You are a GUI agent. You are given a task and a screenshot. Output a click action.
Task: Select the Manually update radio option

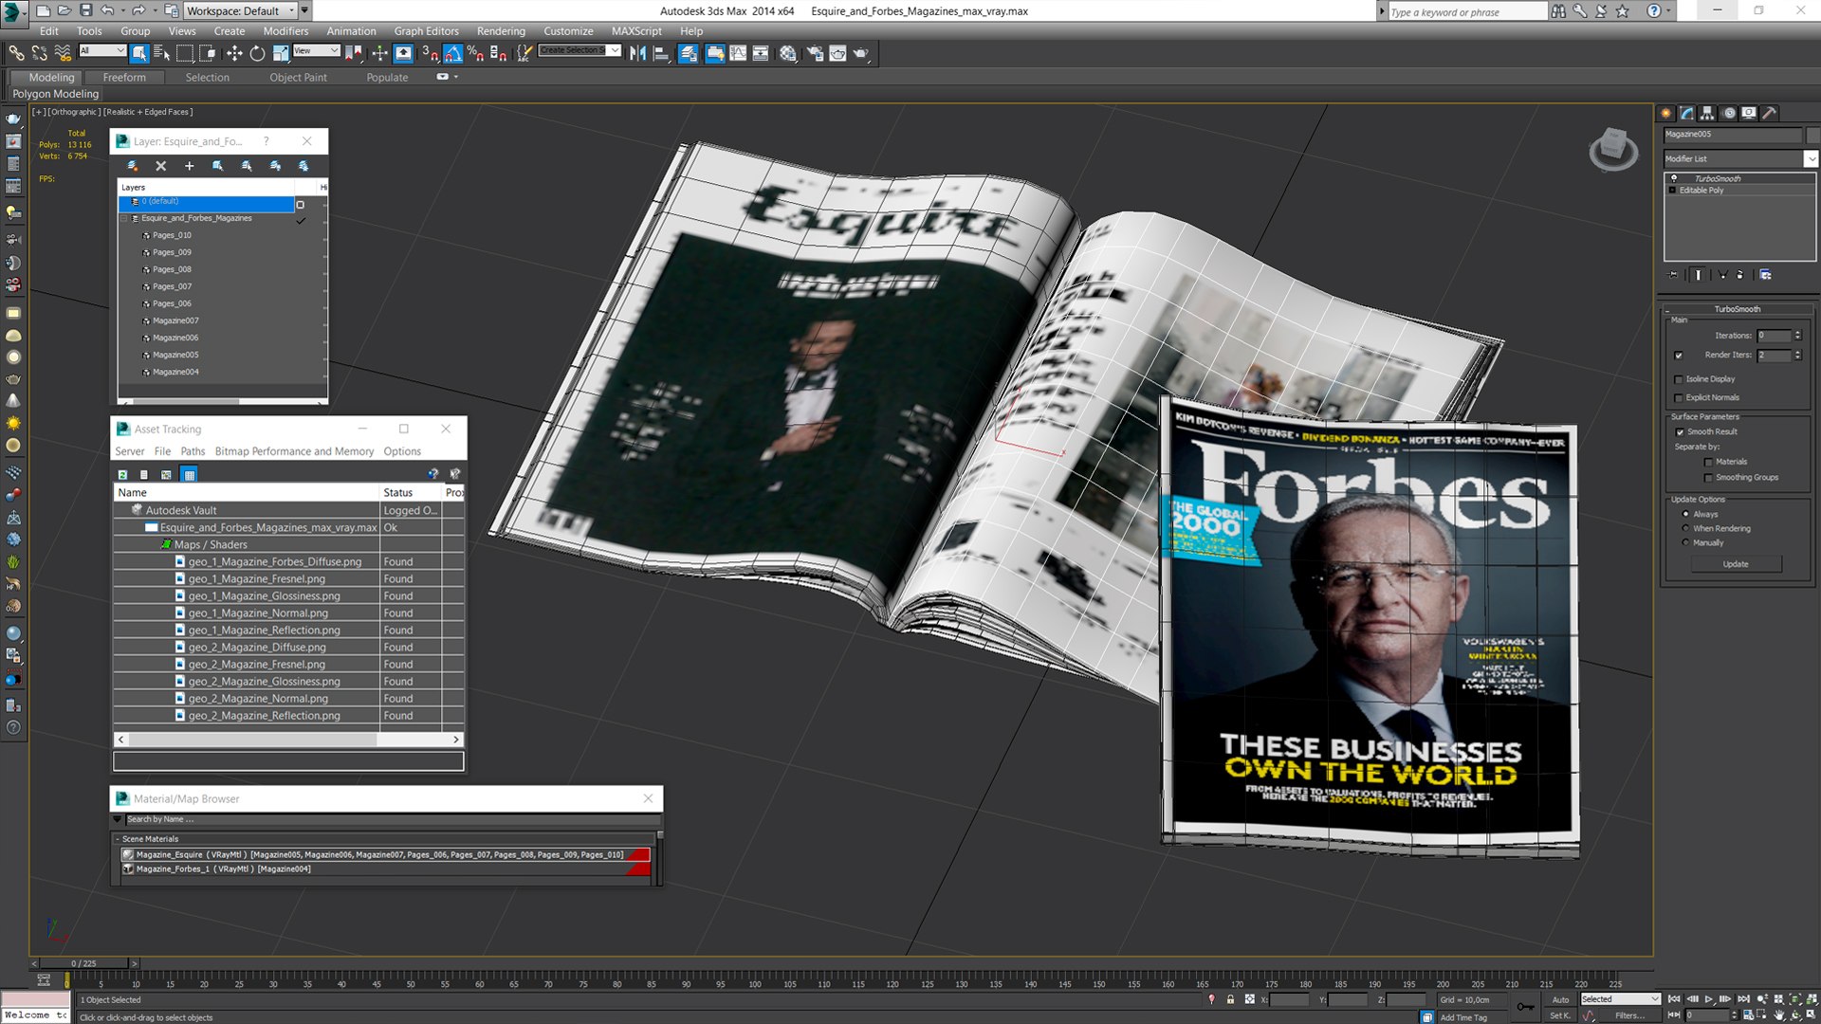click(x=1685, y=542)
